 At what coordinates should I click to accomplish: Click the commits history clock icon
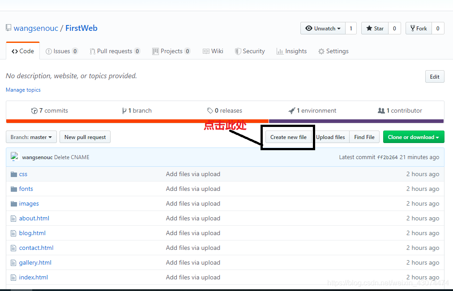tap(34, 111)
